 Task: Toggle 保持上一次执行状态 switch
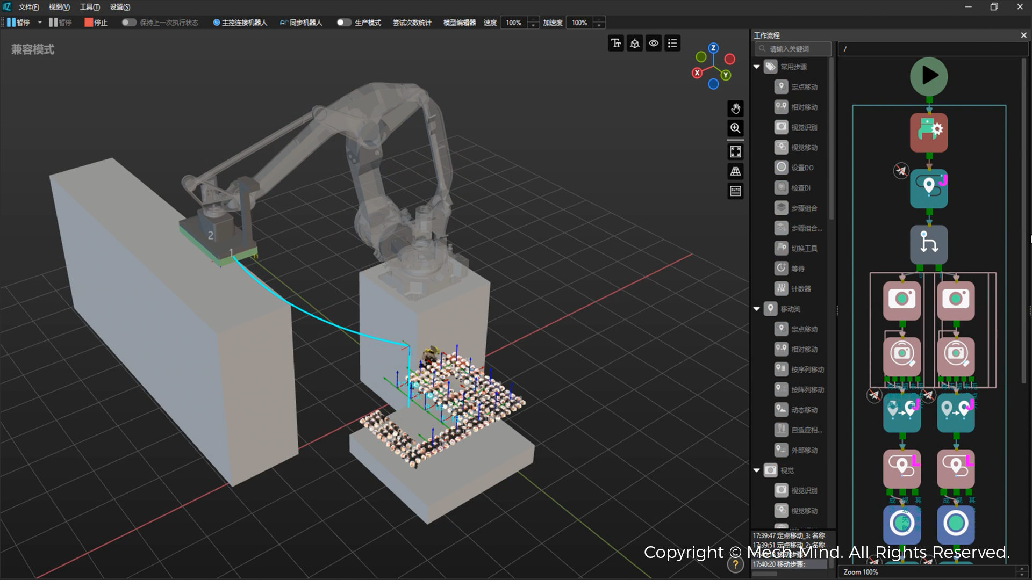point(128,23)
